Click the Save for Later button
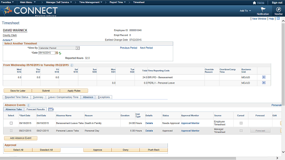The width and height of the screenshot is (285, 160). coord(18,91)
